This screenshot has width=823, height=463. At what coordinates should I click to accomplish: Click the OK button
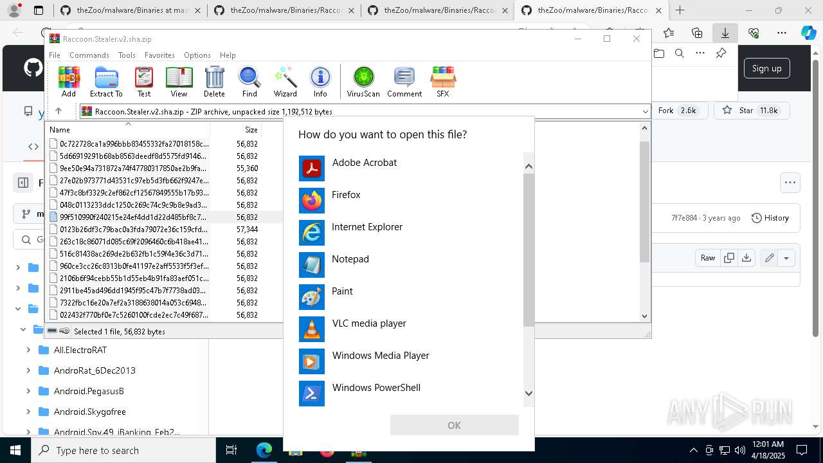pyautogui.click(x=454, y=425)
